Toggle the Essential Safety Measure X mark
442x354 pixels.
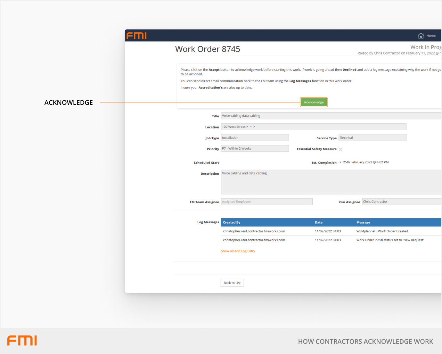pos(340,149)
